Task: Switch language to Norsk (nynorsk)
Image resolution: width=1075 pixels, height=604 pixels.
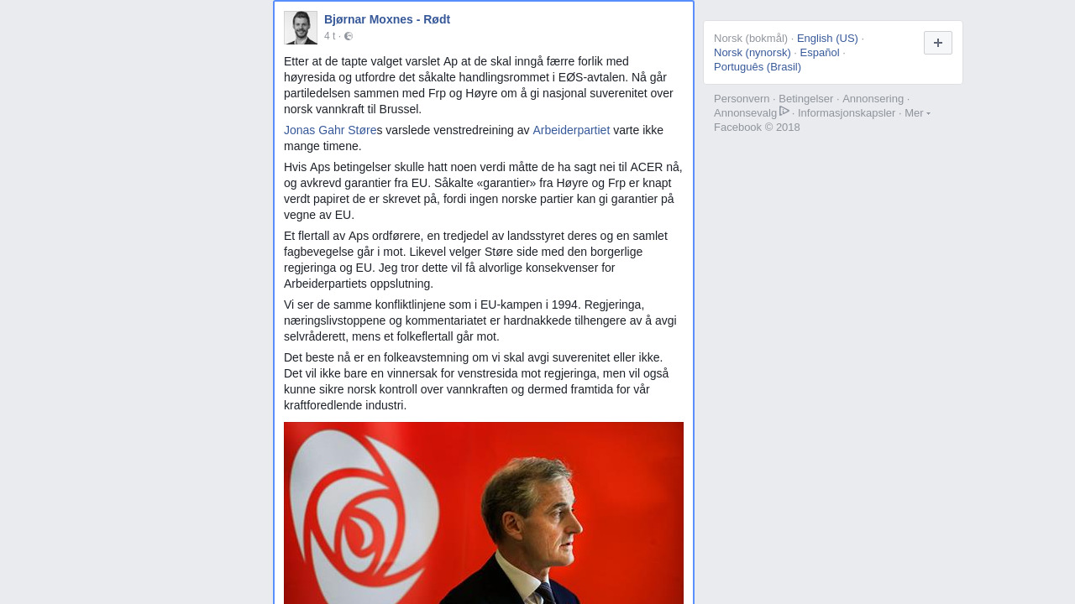Action: pyautogui.click(x=752, y=53)
